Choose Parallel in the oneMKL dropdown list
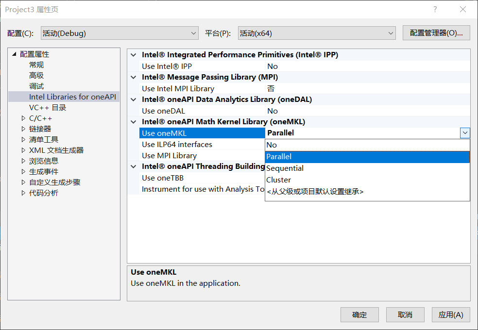 point(367,156)
